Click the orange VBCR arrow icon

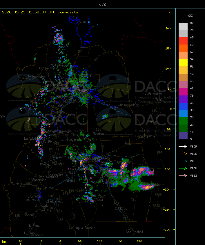183,154
